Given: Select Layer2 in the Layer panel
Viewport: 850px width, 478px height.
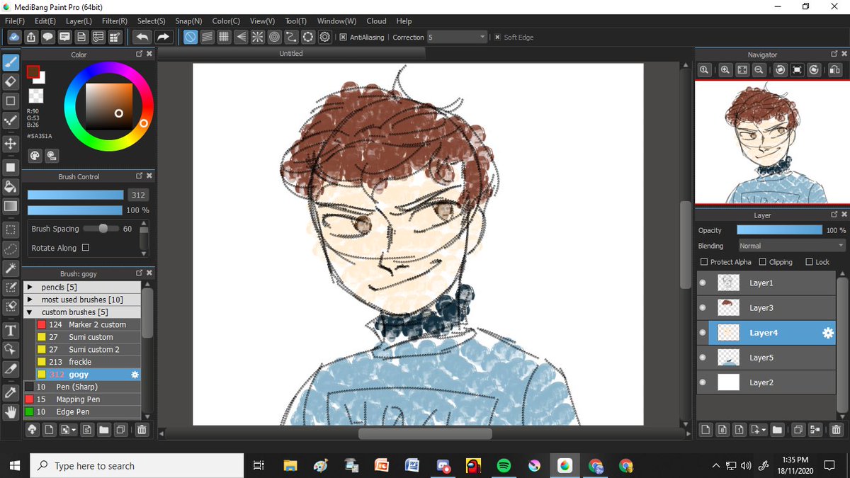Looking at the screenshot, I should (x=767, y=382).
